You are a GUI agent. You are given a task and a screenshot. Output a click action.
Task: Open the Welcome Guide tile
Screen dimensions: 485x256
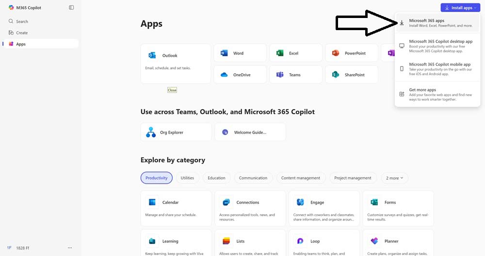tap(250, 132)
